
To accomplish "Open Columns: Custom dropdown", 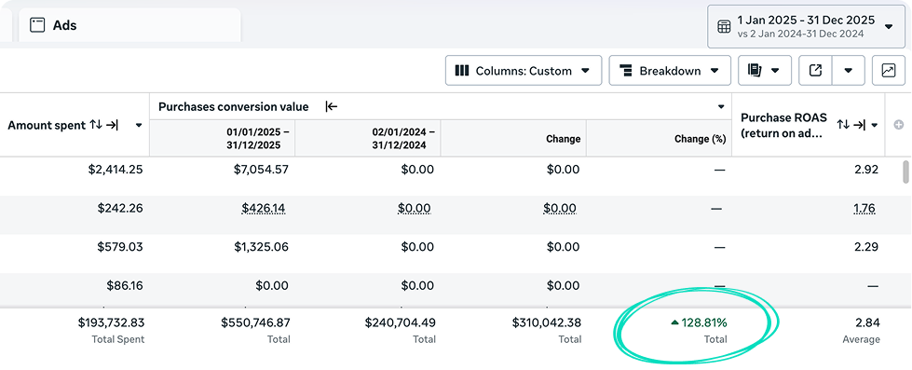I will pos(524,71).
